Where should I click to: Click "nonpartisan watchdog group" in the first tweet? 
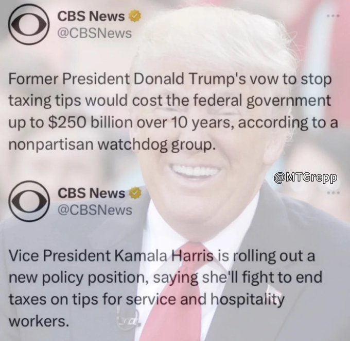[x=112, y=145]
